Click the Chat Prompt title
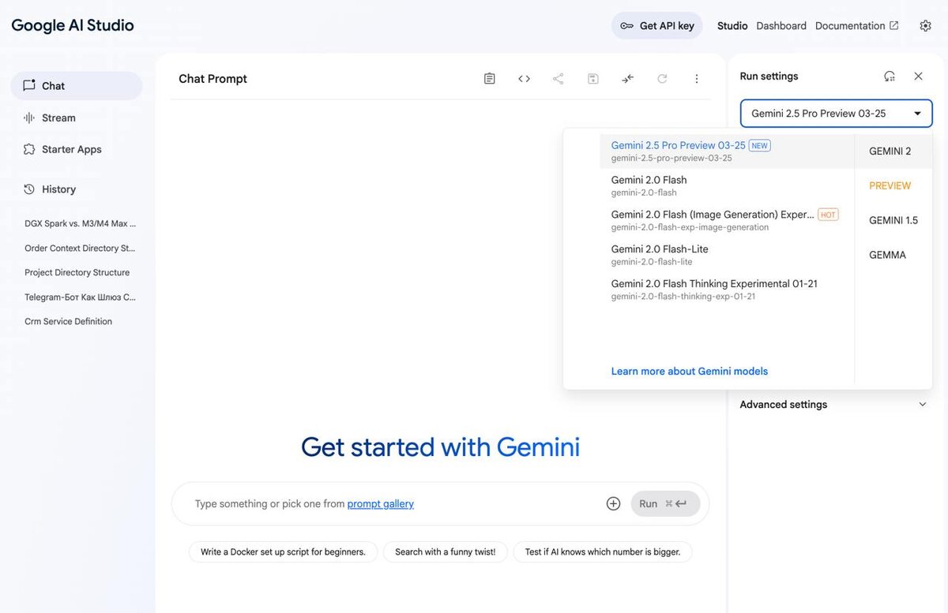The image size is (948, 613). pyautogui.click(x=213, y=79)
